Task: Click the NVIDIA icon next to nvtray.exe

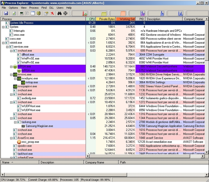Action: coord(23,83)
